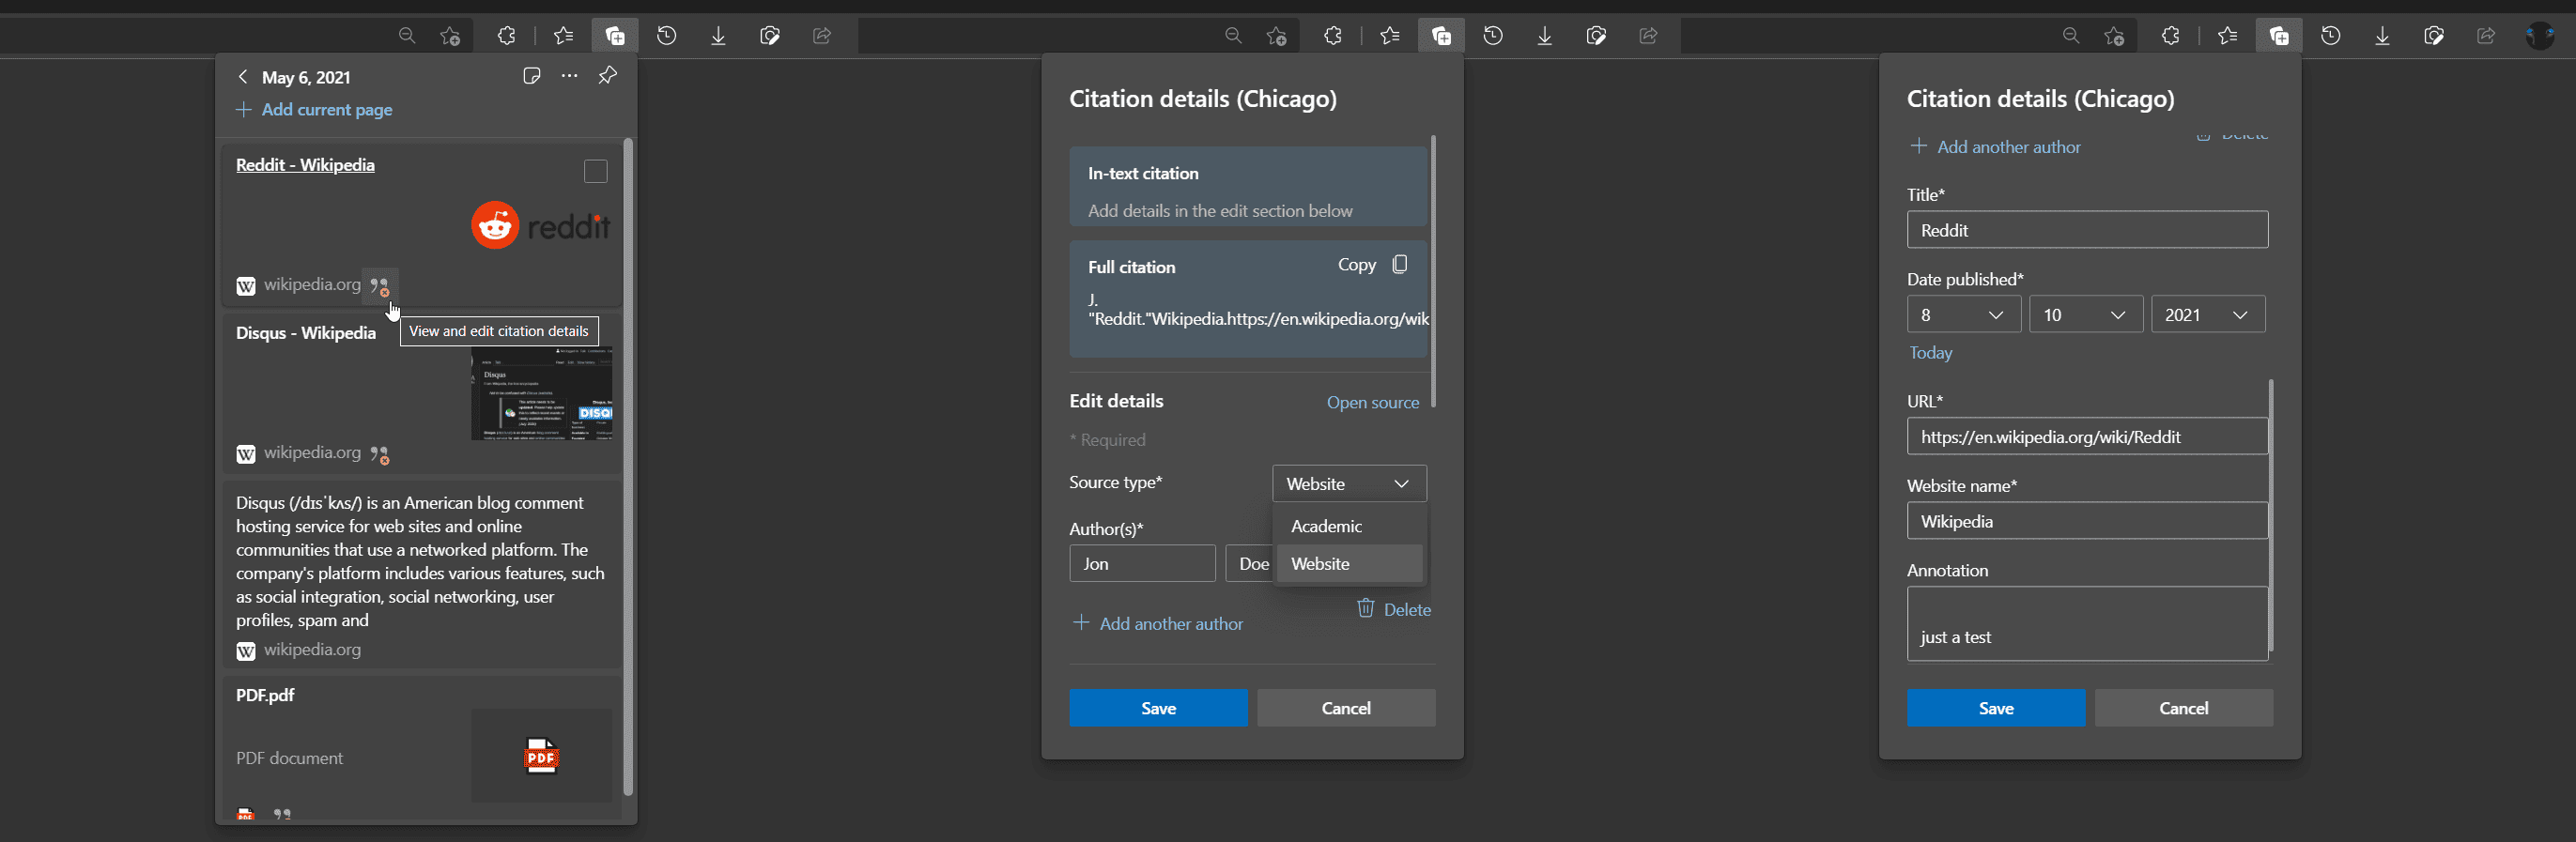Open citation details icon on Reddit card

coord(380,286)
